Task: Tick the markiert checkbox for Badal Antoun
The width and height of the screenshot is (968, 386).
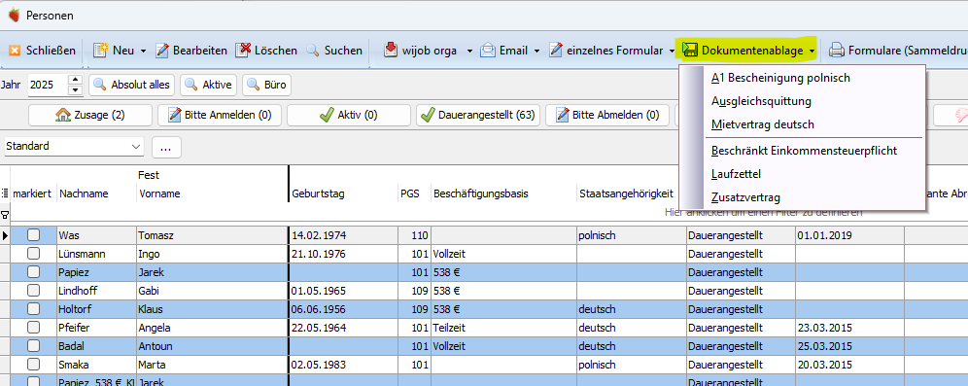Action: point(33,346)
